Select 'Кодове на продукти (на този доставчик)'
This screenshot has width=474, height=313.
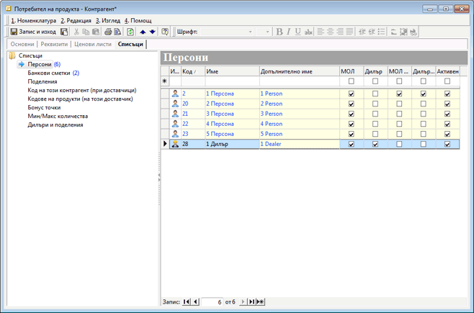(x=80, y=99)
